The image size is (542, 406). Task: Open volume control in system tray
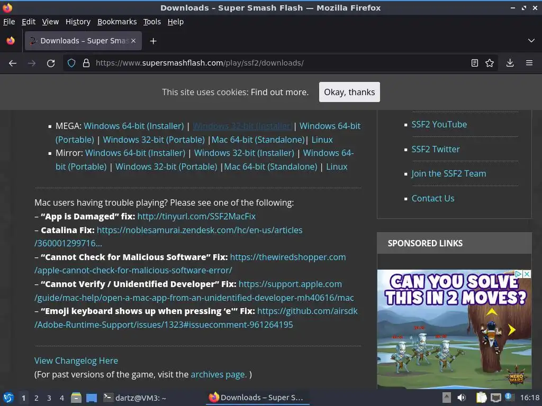tap(462, 398)
